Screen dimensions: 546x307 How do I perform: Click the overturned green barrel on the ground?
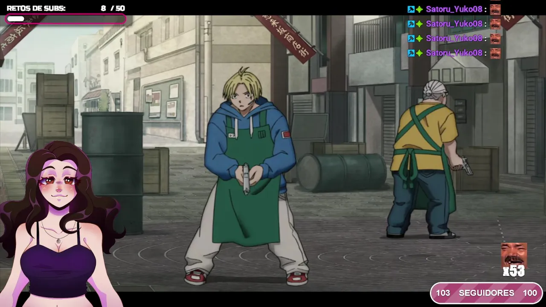click(x=341, y=172)
